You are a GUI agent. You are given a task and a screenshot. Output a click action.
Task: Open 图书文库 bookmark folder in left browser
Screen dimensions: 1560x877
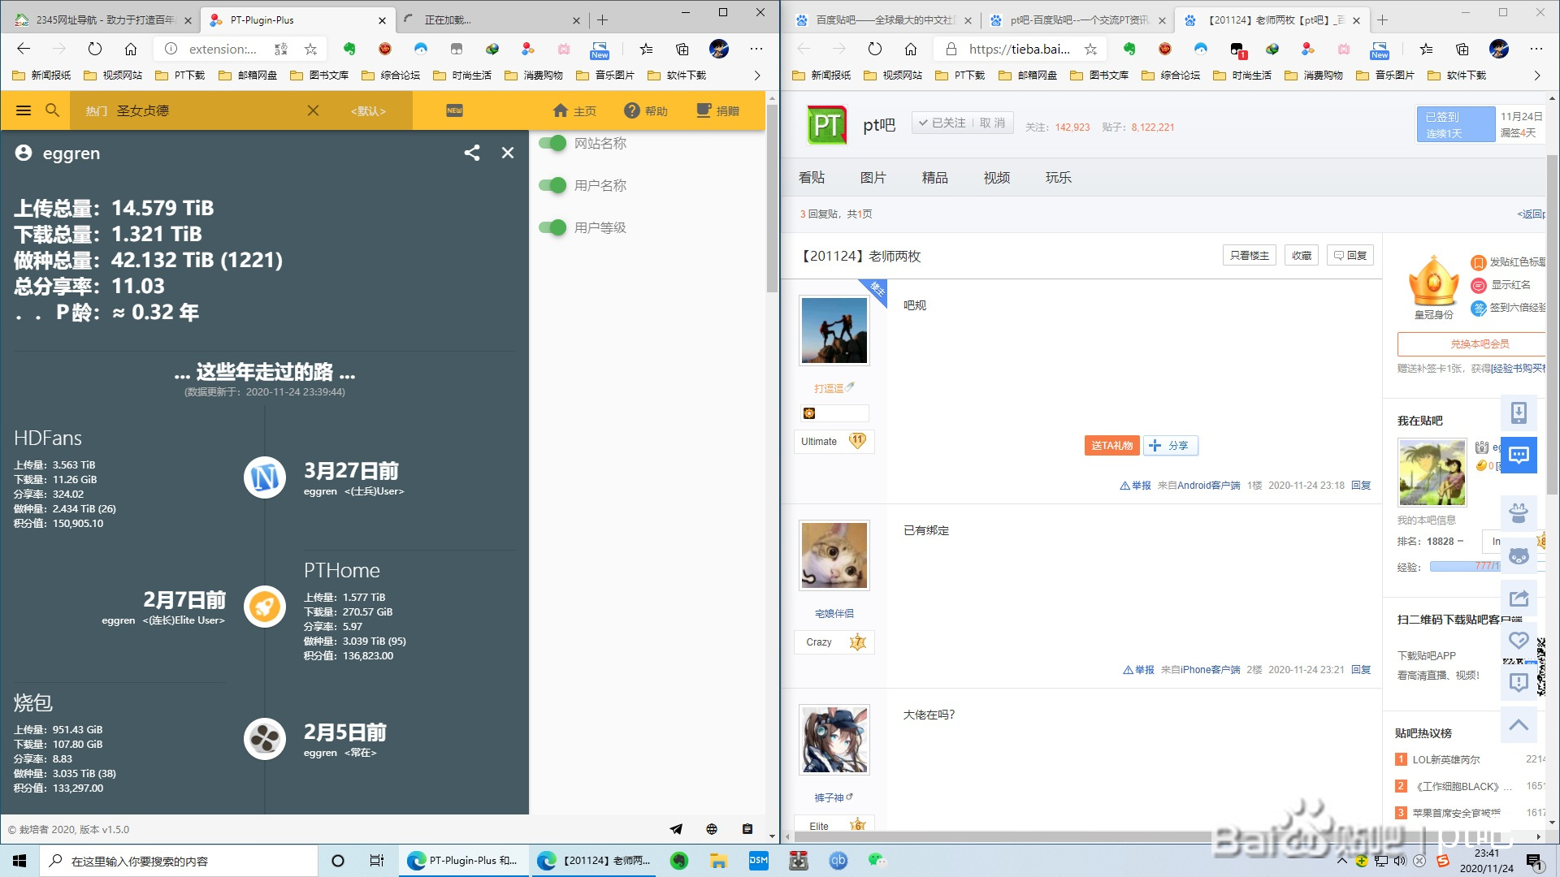click(319, 76)
